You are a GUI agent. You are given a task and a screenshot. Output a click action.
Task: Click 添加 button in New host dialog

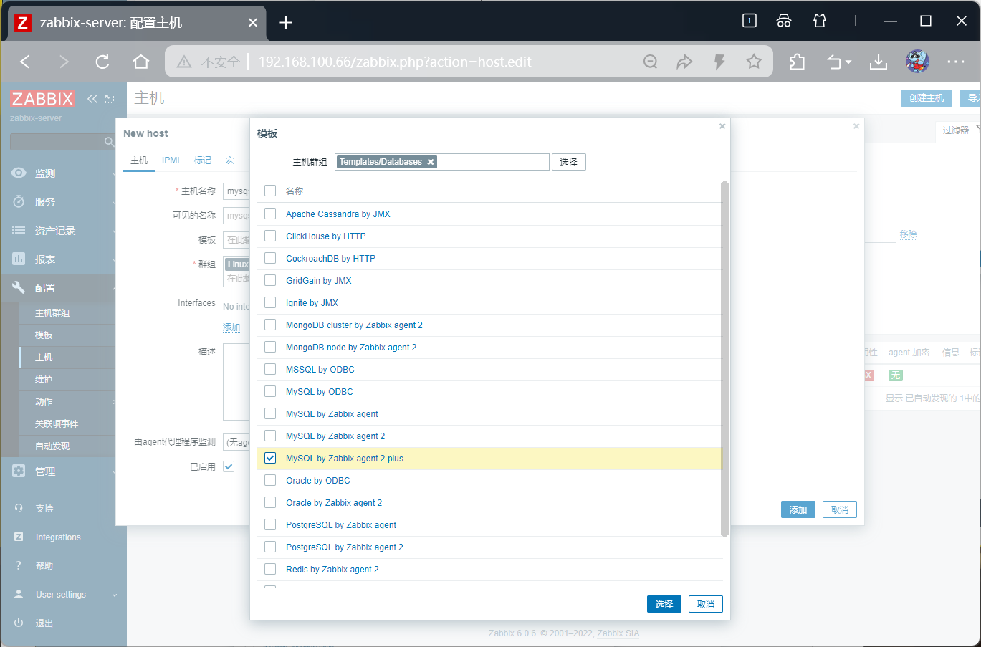798,509
